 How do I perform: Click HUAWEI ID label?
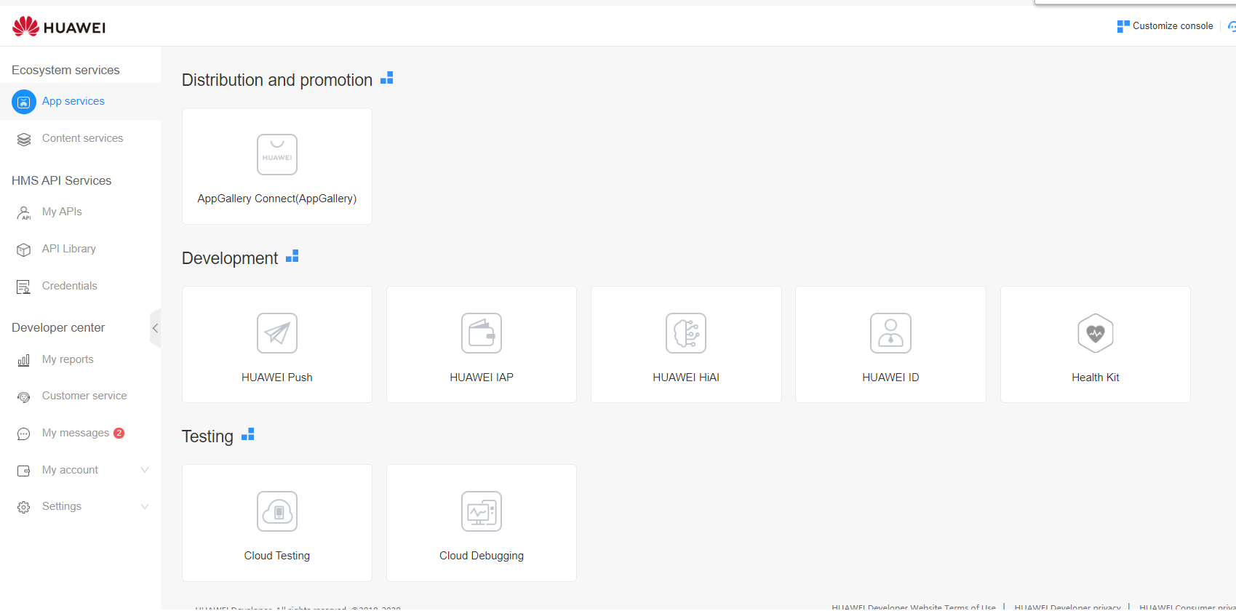890,378
